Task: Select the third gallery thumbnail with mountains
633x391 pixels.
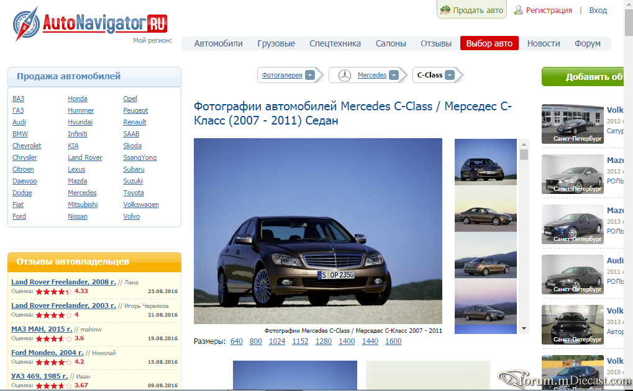Action: [486, 255]
